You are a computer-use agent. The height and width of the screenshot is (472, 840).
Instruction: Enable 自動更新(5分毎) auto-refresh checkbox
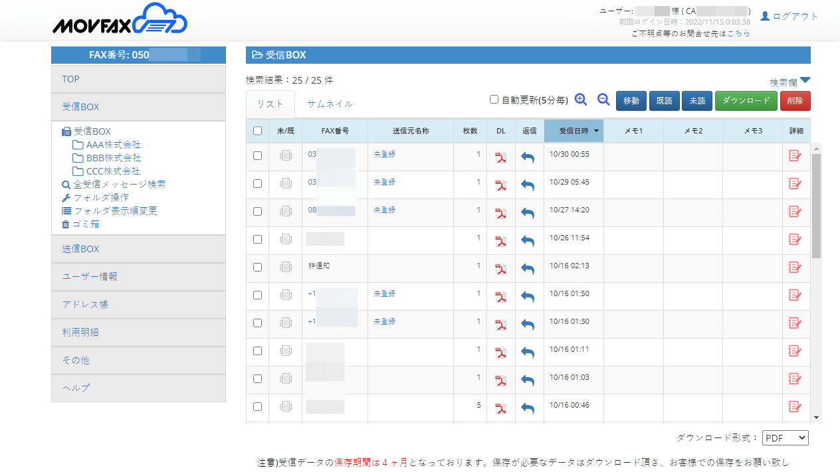coord(494,100)
